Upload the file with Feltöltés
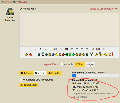 pos(54,73)
